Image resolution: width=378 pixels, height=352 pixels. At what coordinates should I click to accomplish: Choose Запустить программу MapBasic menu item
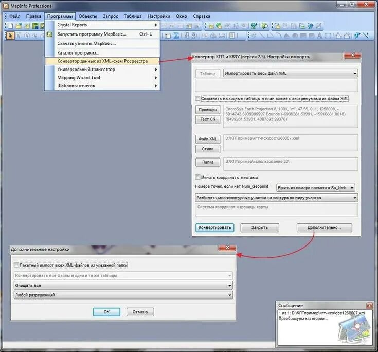point(102,34)
